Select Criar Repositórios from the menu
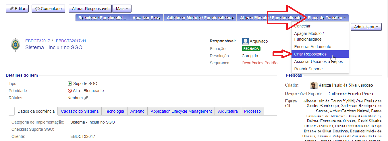Screen dimensions: 388x141 pyautogui.click(x=310, y=54)
